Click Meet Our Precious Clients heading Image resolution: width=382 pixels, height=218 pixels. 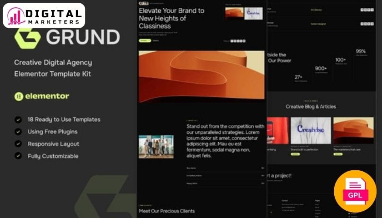pyautogui.click(x=167, y=211)
